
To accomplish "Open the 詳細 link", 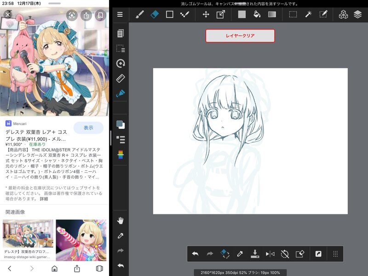I will point(44,199).
